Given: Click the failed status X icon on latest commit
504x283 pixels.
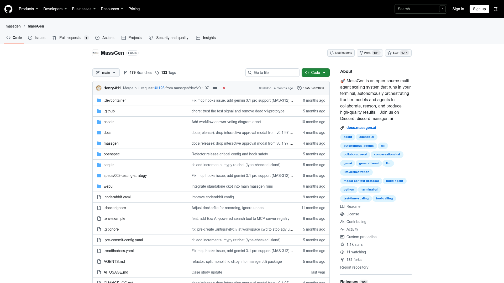Looking at the screenshot, I should (x=224, y=88).
